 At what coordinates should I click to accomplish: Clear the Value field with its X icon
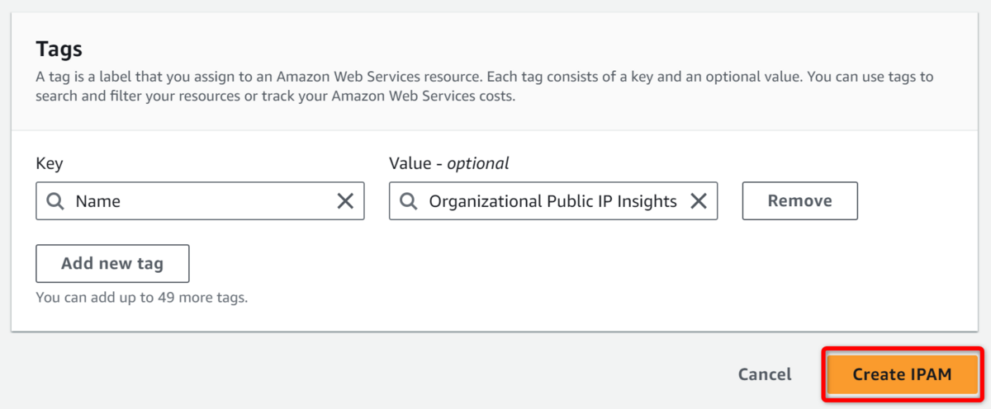click(699, 201)
